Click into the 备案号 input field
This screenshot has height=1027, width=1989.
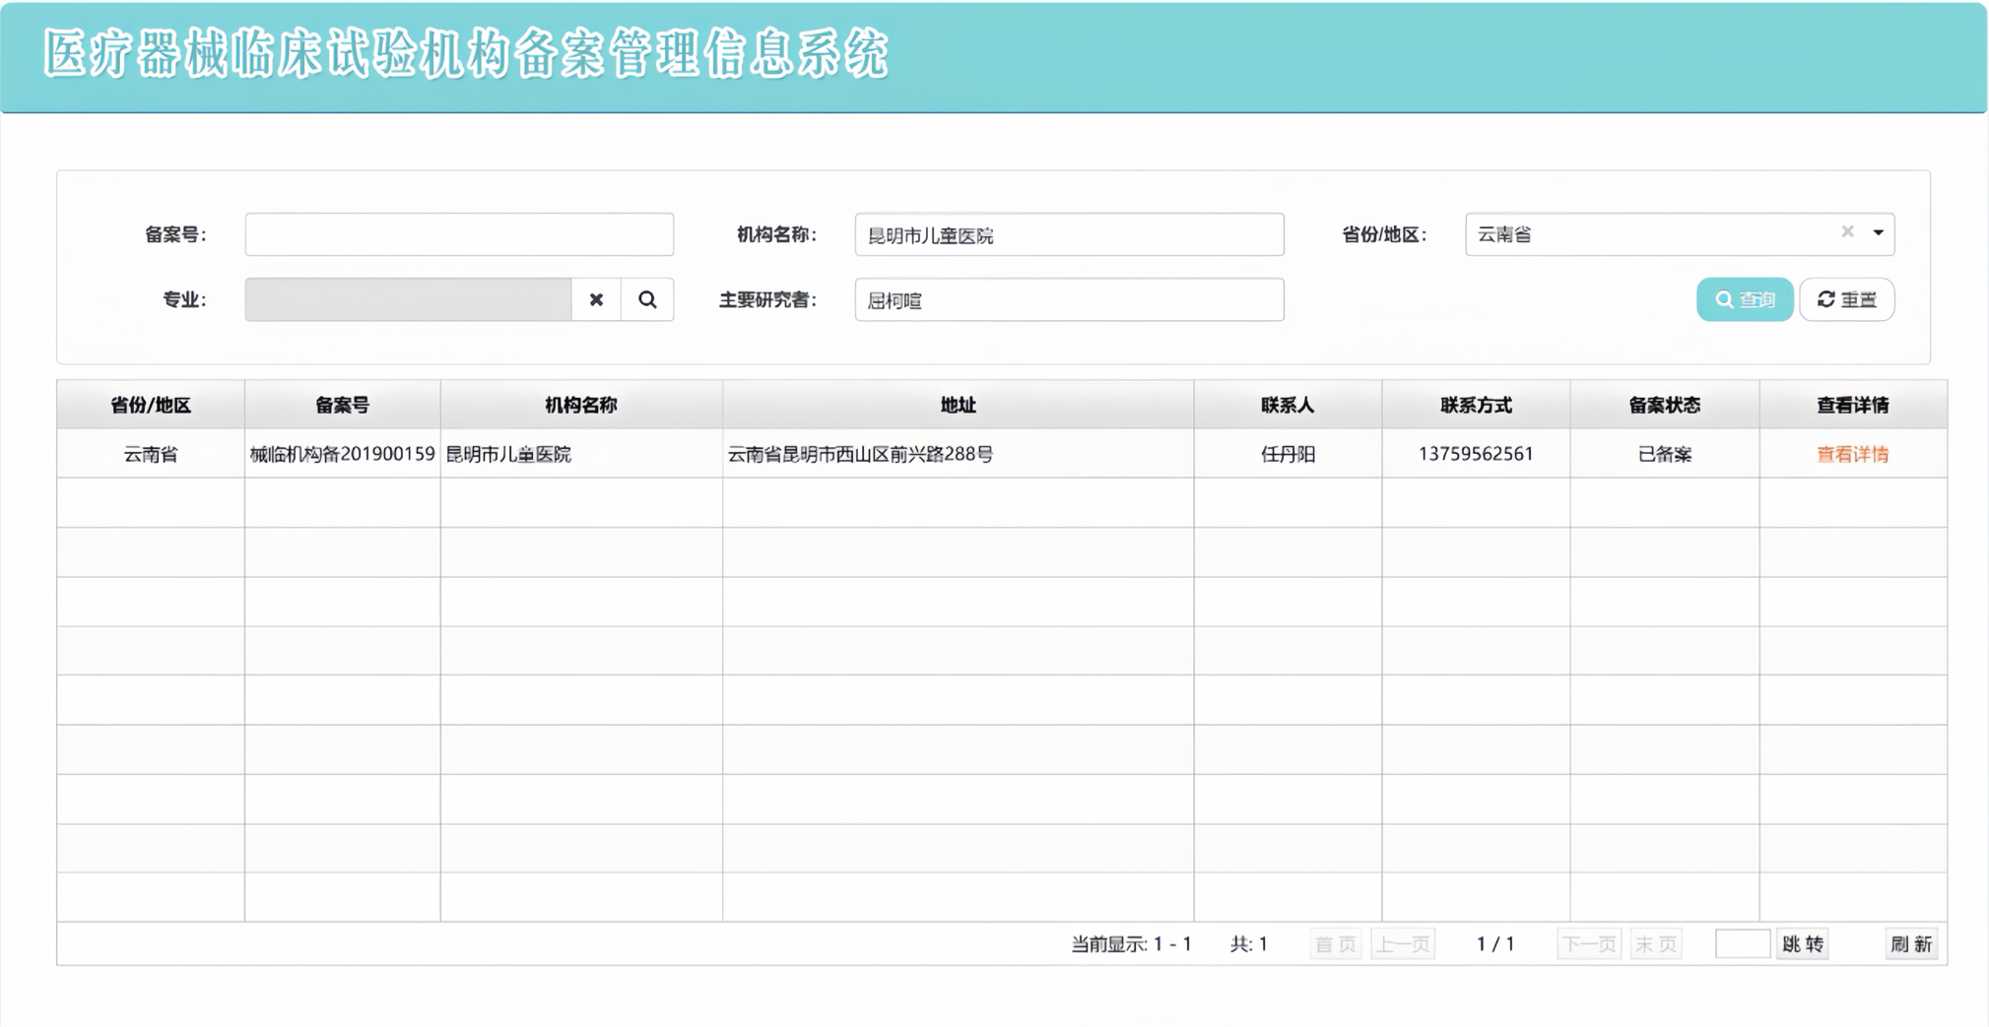[459, 234]
